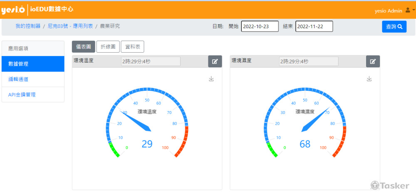Select 數據管理 in the sidebar
Image resolution: width=416 pixels, height=194 pixels.
(x=33, y=64)
